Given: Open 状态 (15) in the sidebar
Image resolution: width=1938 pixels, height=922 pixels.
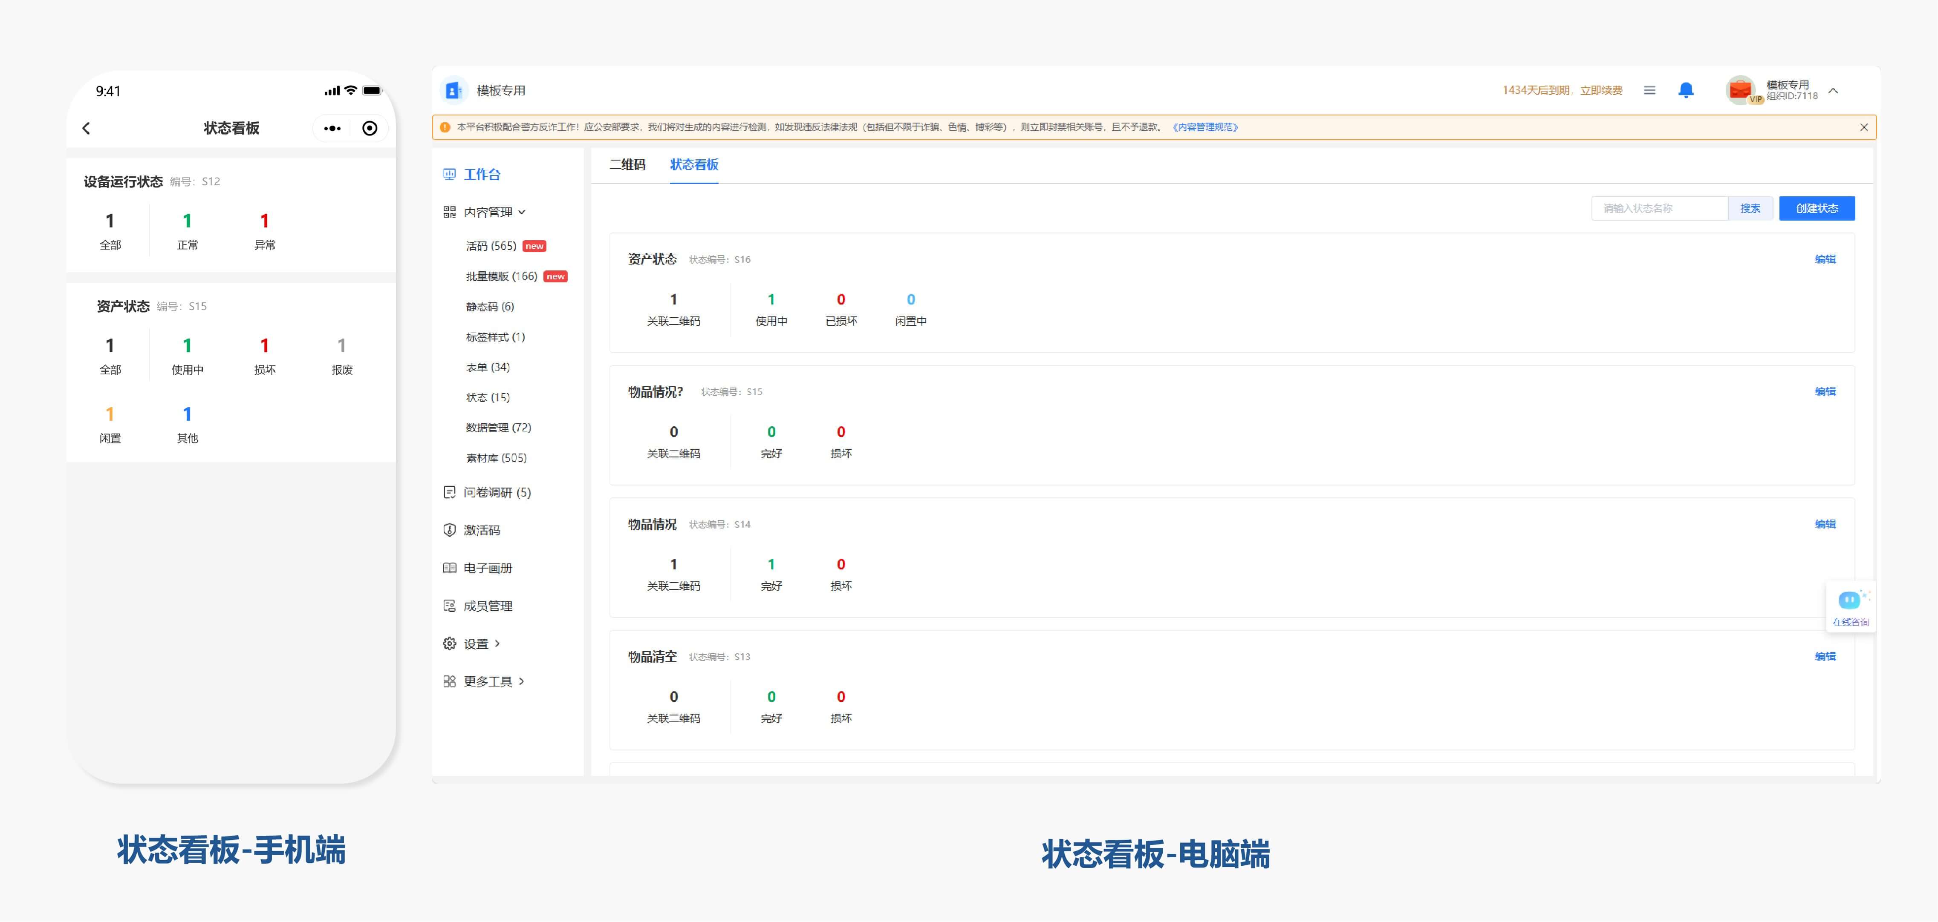Looking at the screenshot, I should click(x=488, y=397).
